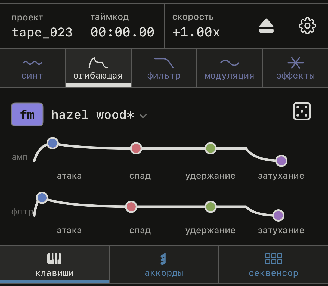328x286 pixels.
Task: Switch to the синт tab
Action: (x=33, y=68)
